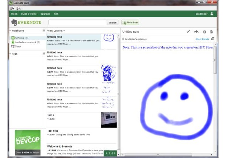Click the Untitled note title in viewer
This screenshot has width=226, height=158.
(131, 32)
